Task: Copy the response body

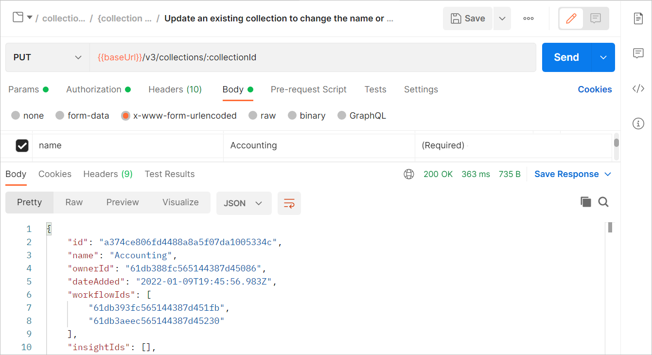Action: click(x=586, y=202)
